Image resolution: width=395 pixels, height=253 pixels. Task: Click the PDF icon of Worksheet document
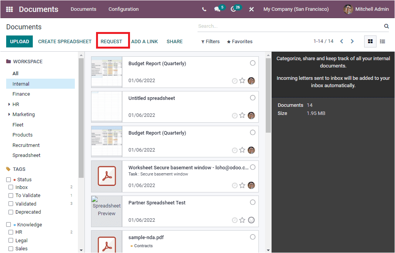click(x=107, y=176)
